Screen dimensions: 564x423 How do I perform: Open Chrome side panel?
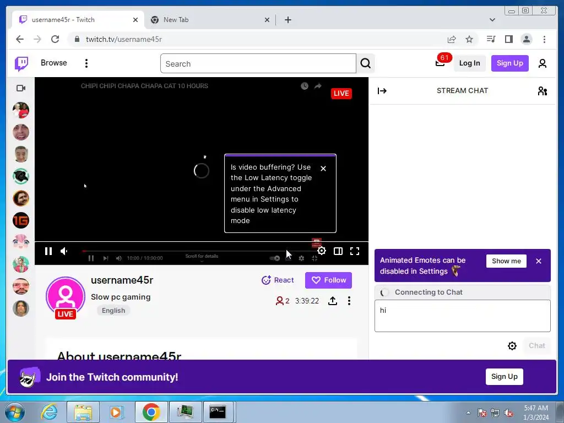(x=508, y=39)
